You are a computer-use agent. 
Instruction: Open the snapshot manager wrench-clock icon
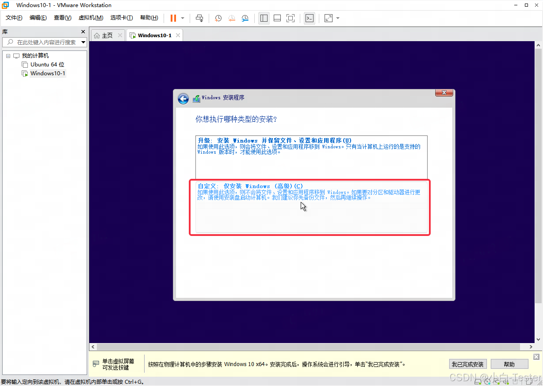coord(245,18)
